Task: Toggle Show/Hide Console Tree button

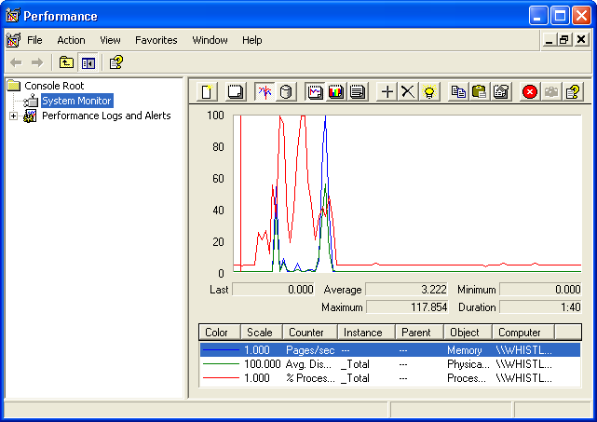Action: [x=88, y=62]
